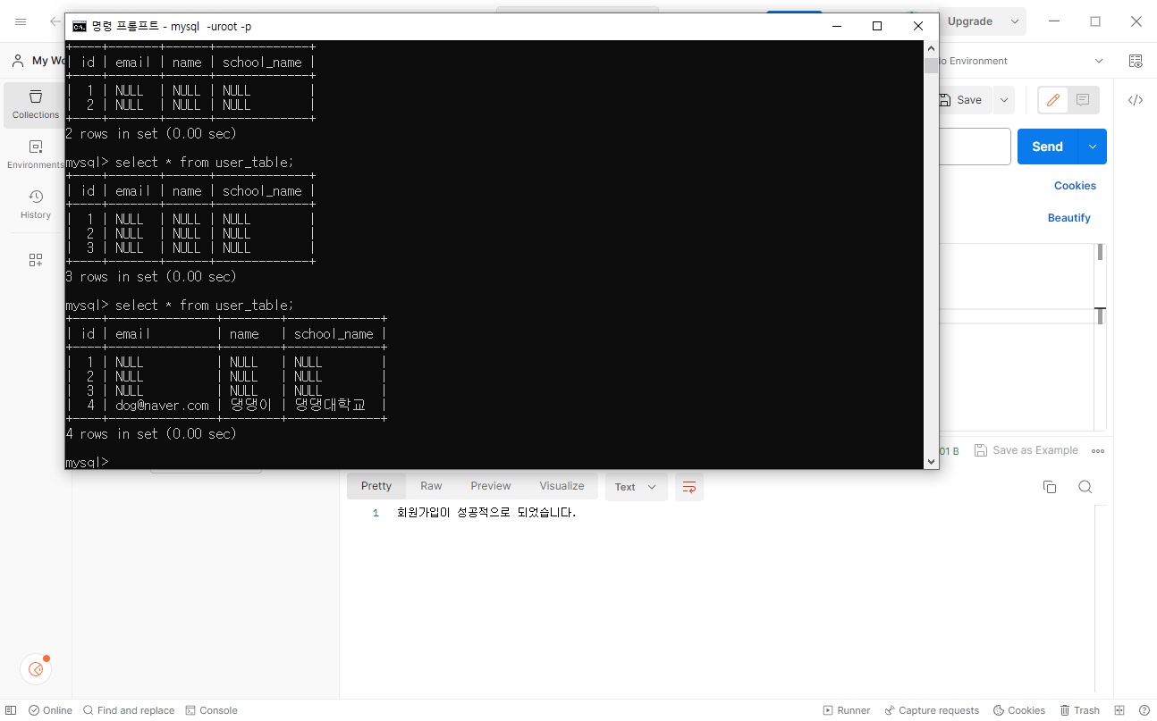Click '4 rows in set (0.00 sec)' text
The height and width of the screenshot is (721, 1157).
click(151, 433)
